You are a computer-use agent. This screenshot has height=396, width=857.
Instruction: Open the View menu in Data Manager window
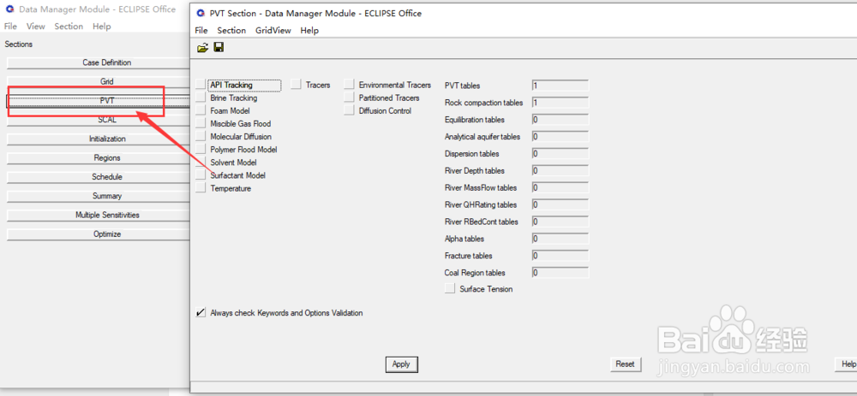(35, 27)
